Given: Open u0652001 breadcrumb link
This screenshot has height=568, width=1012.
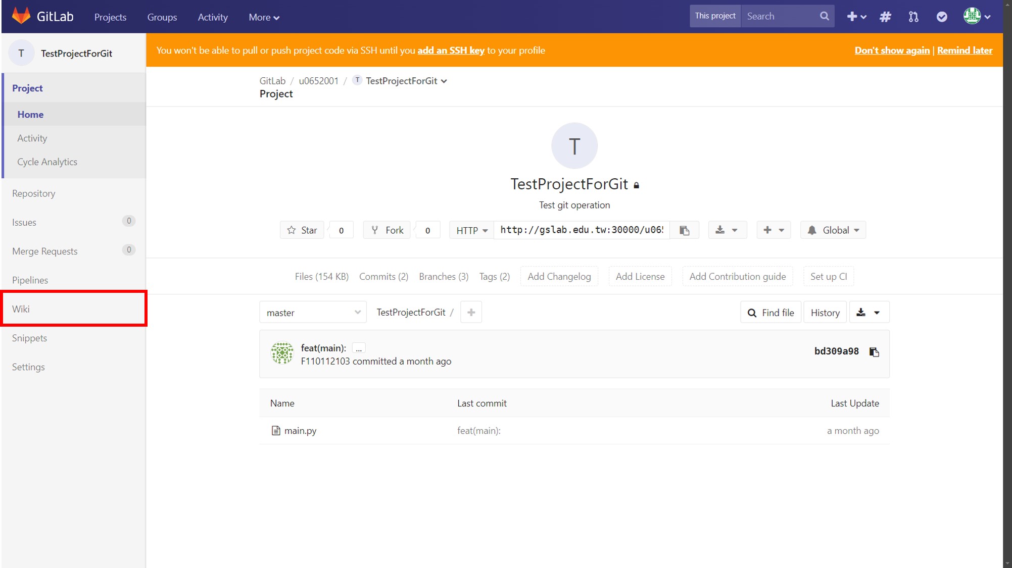Looking at the screenshot, I should [318, 81].
